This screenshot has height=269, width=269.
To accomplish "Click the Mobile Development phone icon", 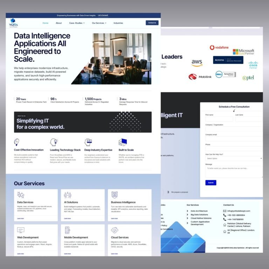I will click(x=67, y=230).
